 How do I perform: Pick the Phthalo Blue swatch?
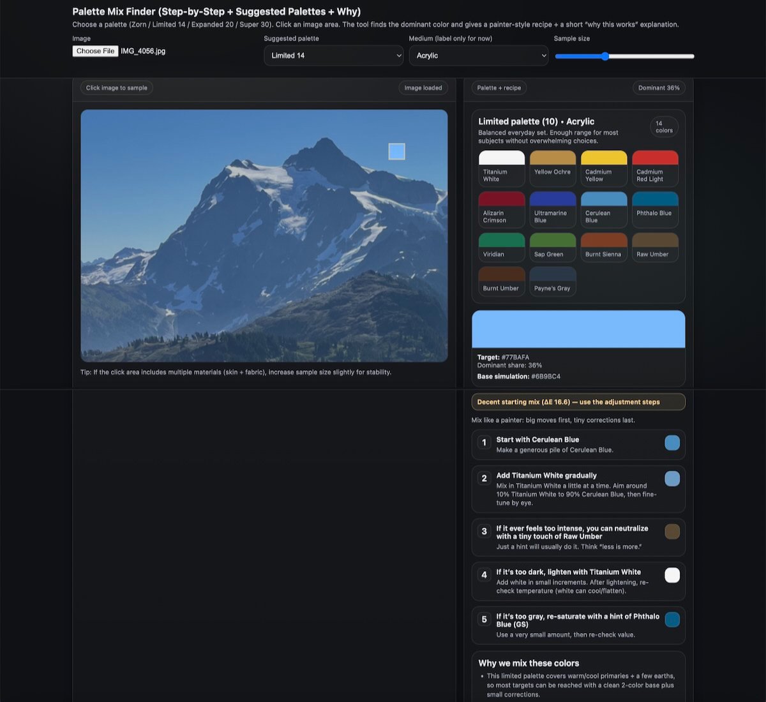655,209
